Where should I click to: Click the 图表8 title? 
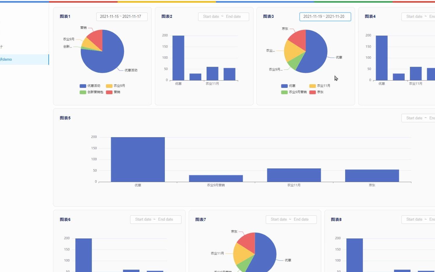click(336, 219)
